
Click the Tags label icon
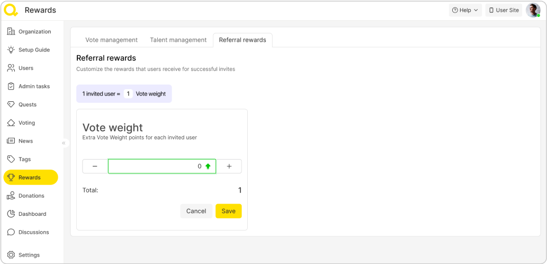point(11,159)
